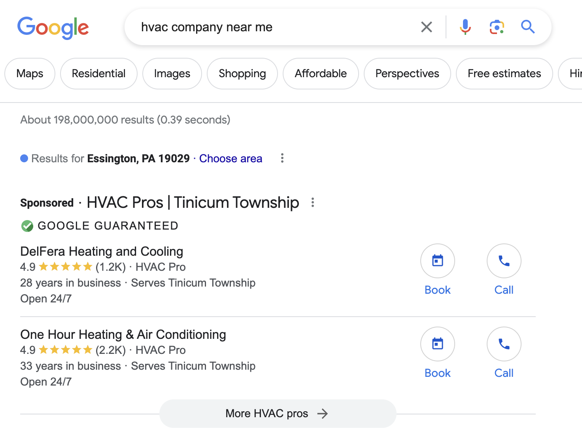The height and width of the screenshot is (437, 582).
Task: Open the Choose area link
Action: coord(231,158)
